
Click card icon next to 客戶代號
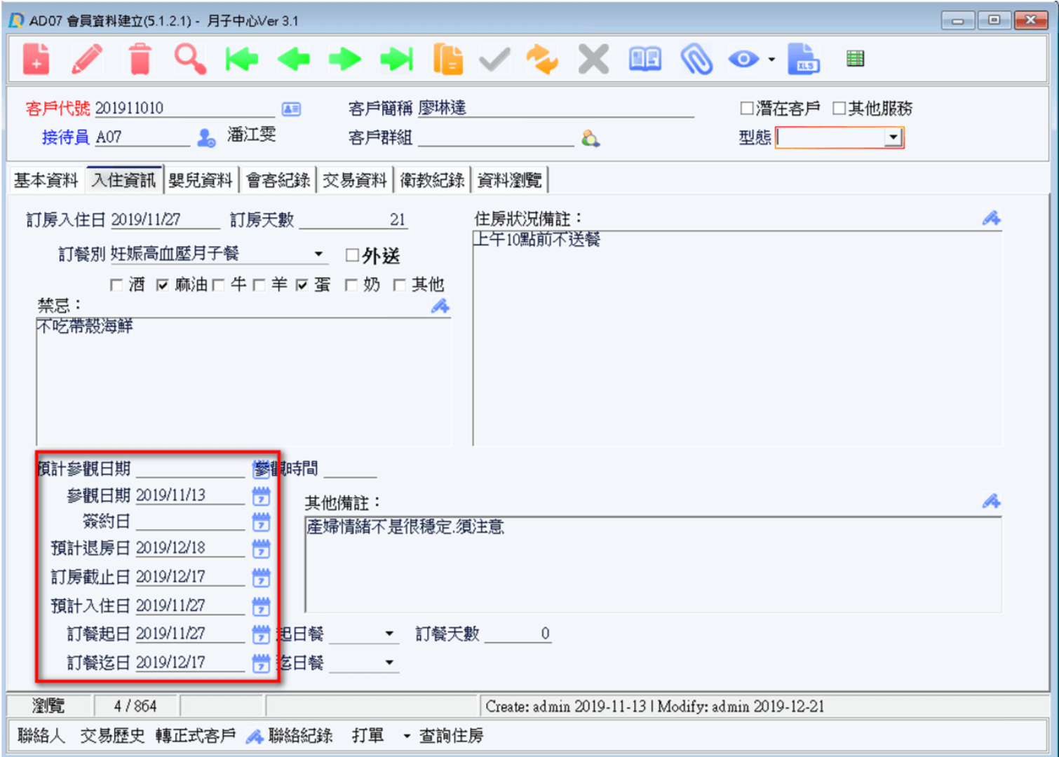coord(291,109)
